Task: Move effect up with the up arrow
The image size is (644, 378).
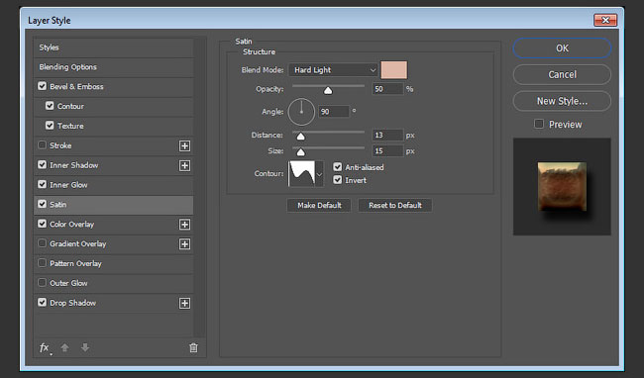Action: (x=64, y=347)
